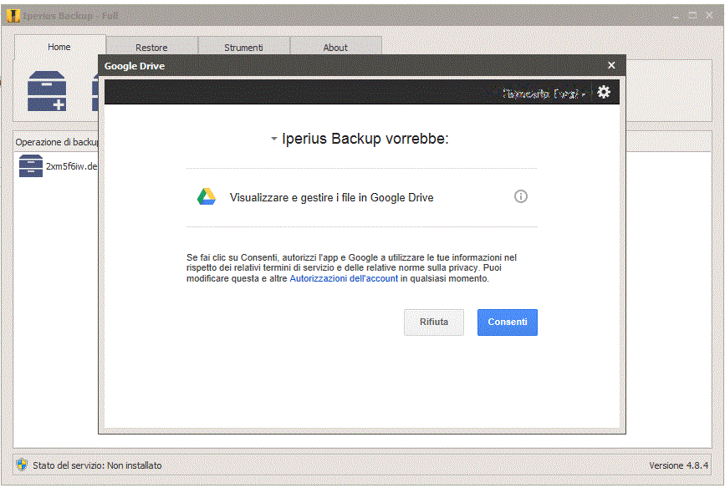
Task: Click Visualizzare e gestire i file text
Action: click(331, 197)
